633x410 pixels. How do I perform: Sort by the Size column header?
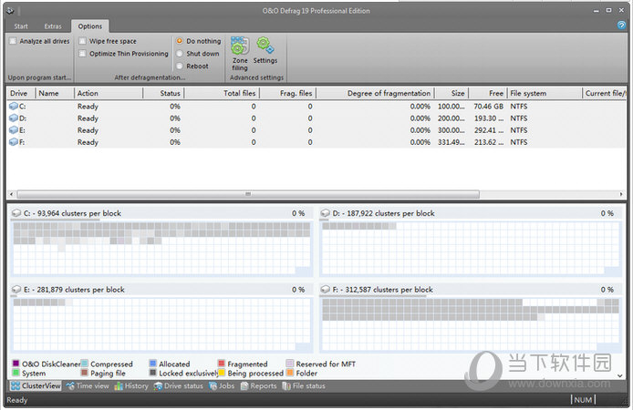coord(451,93)
